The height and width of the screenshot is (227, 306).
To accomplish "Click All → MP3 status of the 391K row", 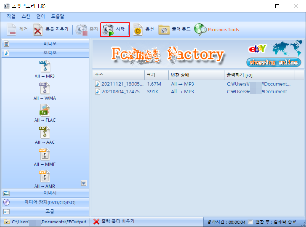I will [x=183, y=92].
